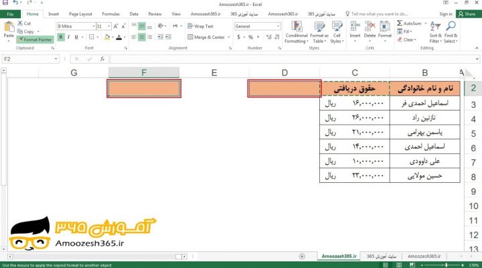Toggle Middle Align vertical alignment

coord(142,26)
